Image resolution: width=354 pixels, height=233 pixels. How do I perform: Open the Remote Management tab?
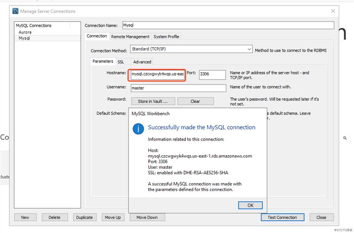130,36
